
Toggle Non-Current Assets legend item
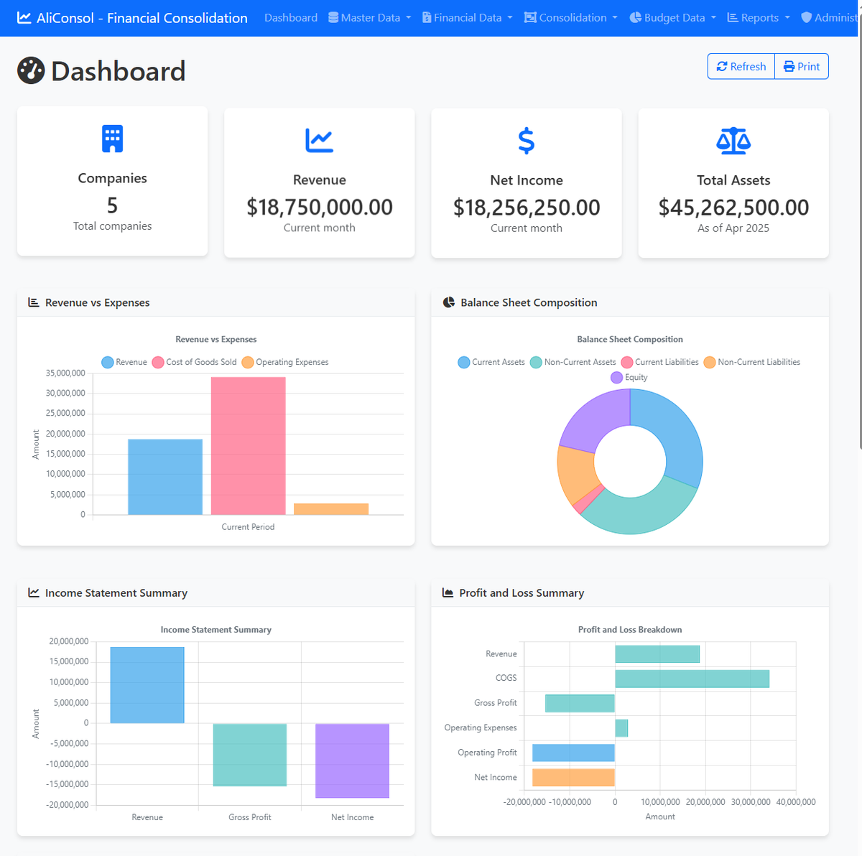pyautogui.click(x=573, y=362)
